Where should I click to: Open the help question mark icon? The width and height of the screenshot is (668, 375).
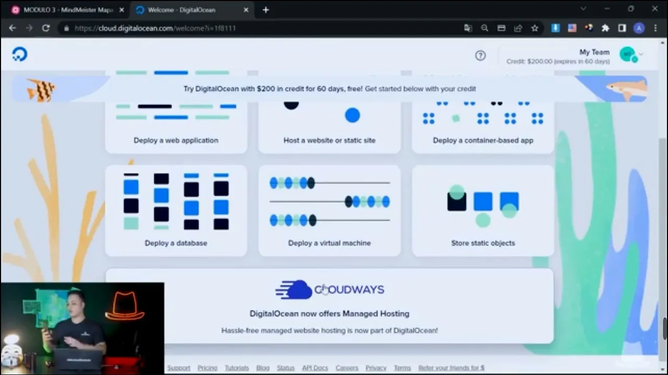pos(480,56)
